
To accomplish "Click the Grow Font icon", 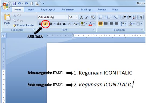I will click(x=82, y=17).
